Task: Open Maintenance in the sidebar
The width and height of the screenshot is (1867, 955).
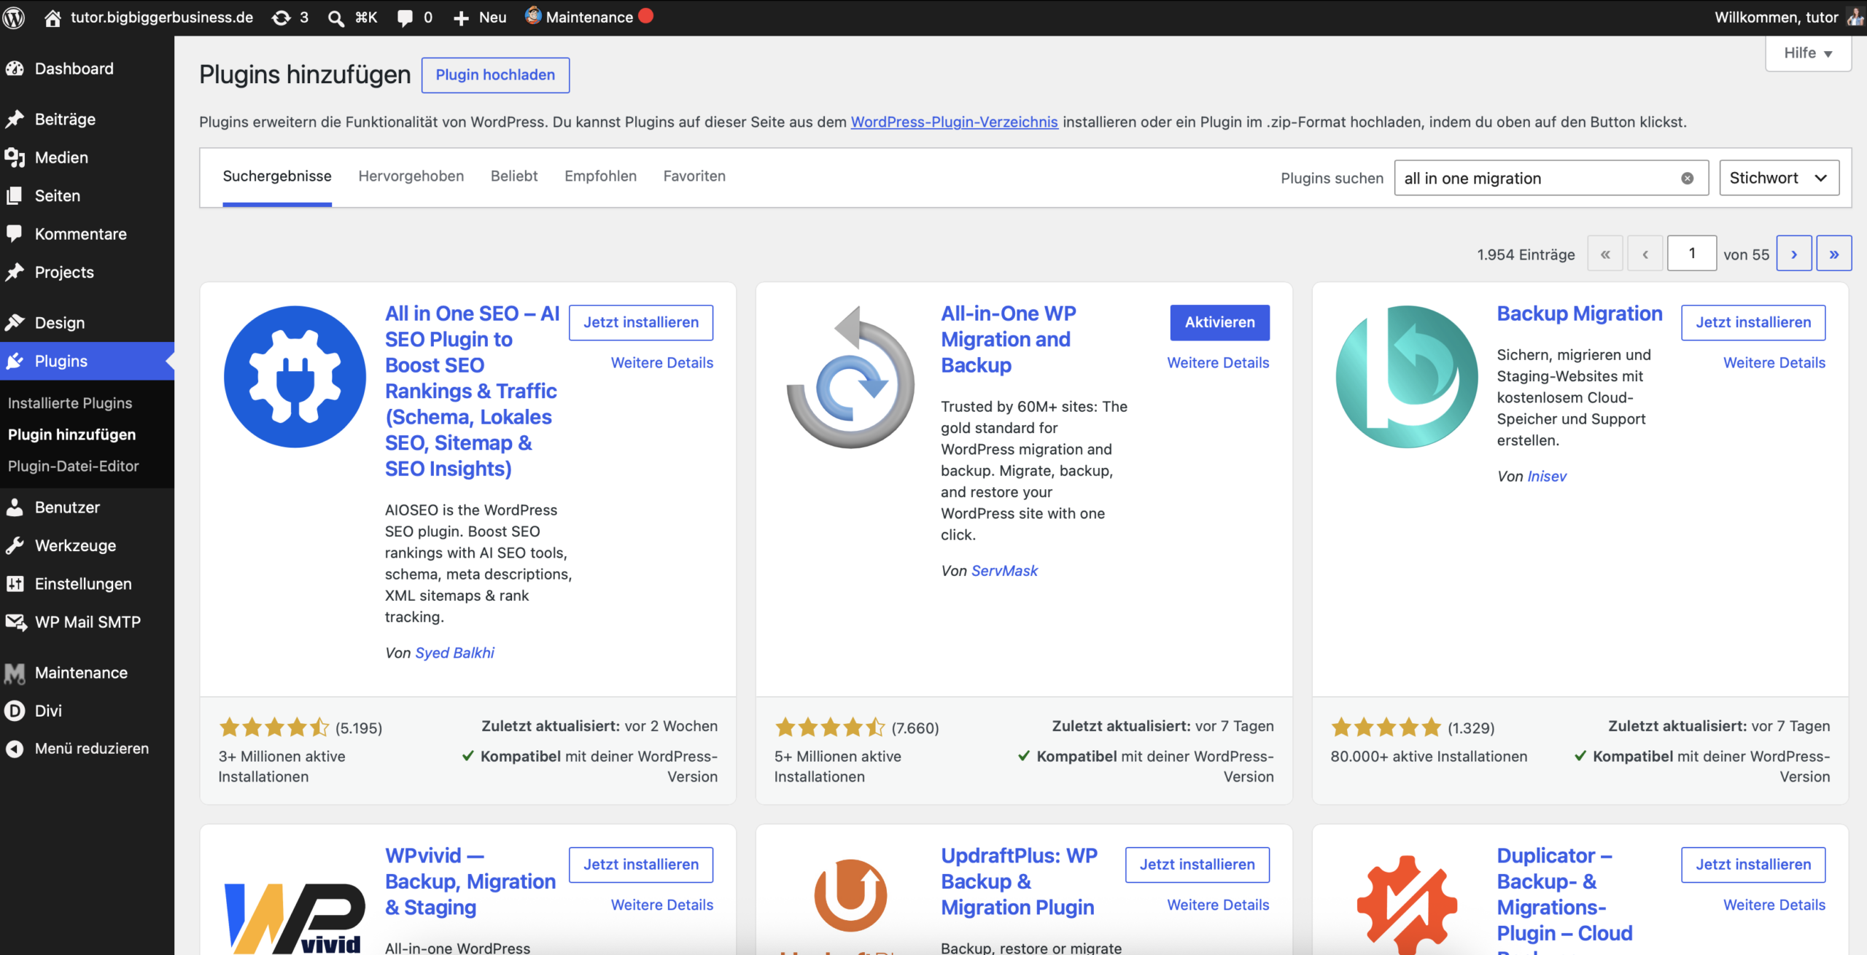Action: tap(81, 672)
